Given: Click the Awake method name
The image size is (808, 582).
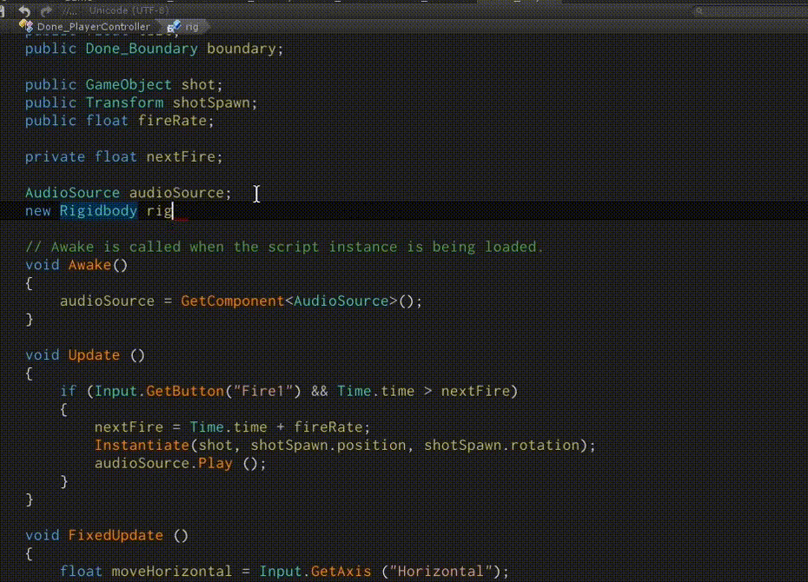Looking at the screenshot, I should tap(89, 265).
